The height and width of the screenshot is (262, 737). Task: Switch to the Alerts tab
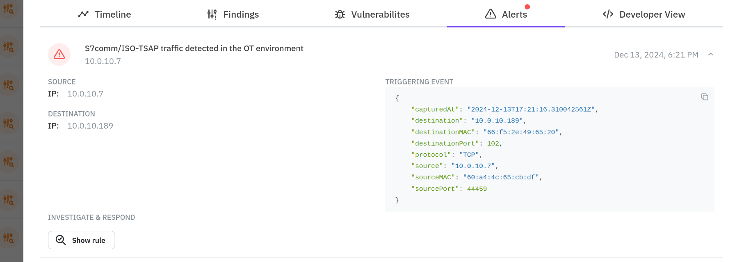(506, 14)
